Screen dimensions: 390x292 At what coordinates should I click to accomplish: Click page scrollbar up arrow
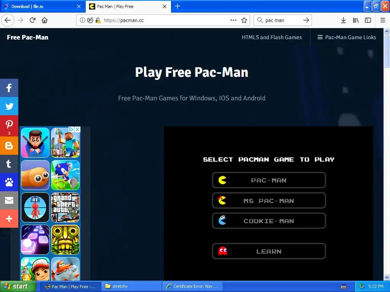coord(387,31)
